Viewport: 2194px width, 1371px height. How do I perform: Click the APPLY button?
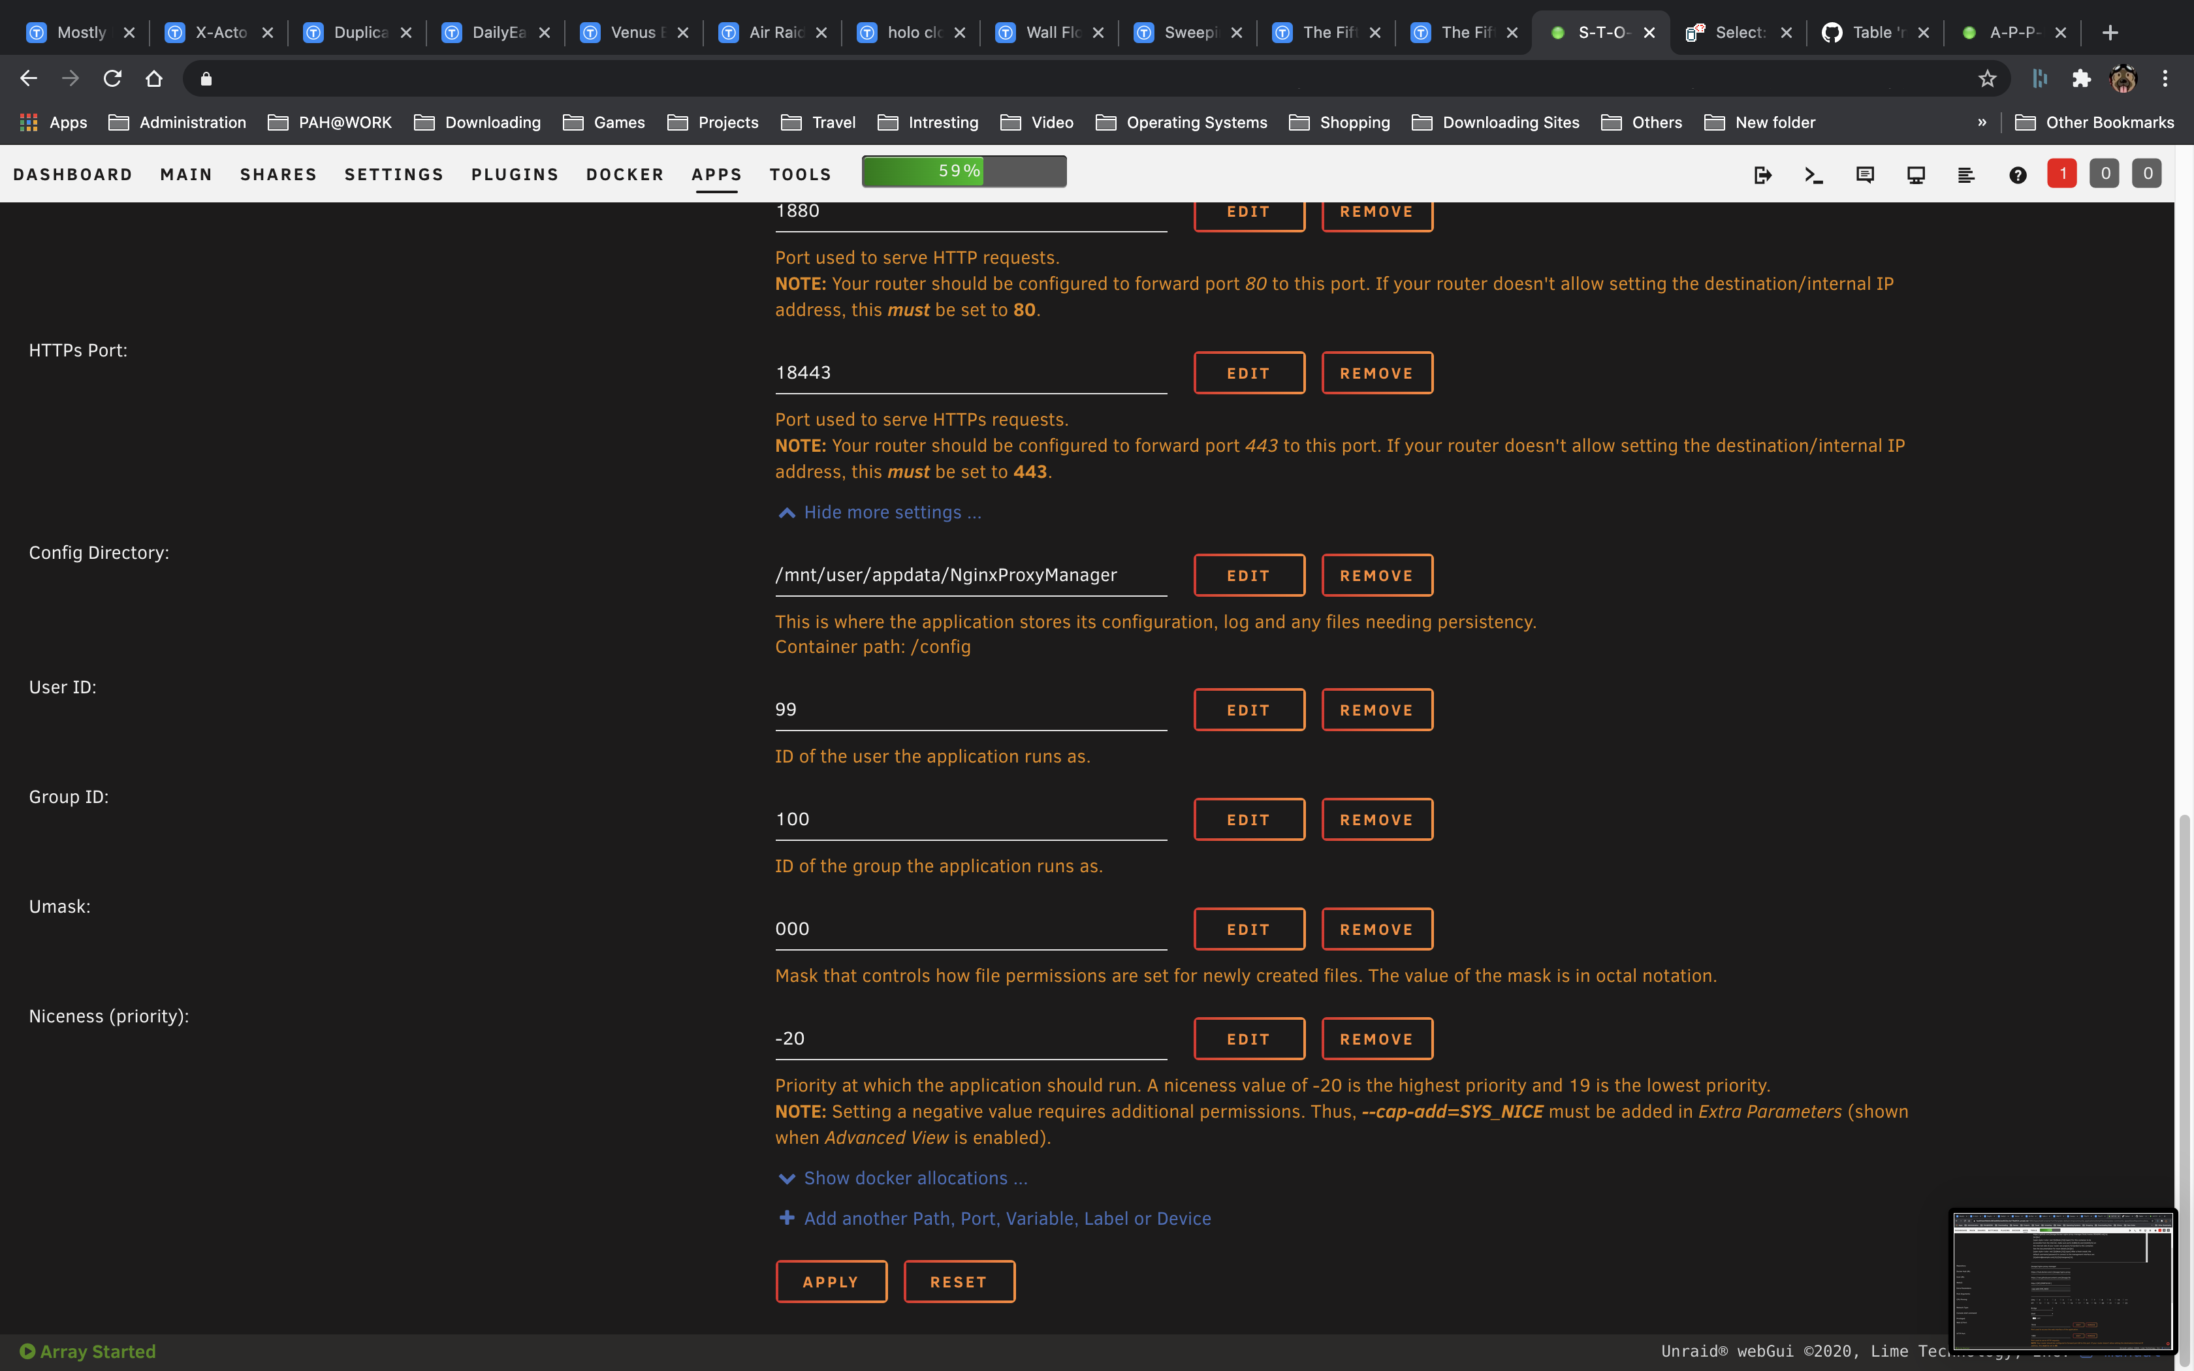[831, 1281]
